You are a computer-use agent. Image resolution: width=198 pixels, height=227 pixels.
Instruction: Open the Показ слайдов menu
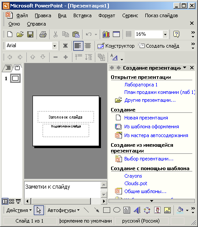tap(162, 15)
